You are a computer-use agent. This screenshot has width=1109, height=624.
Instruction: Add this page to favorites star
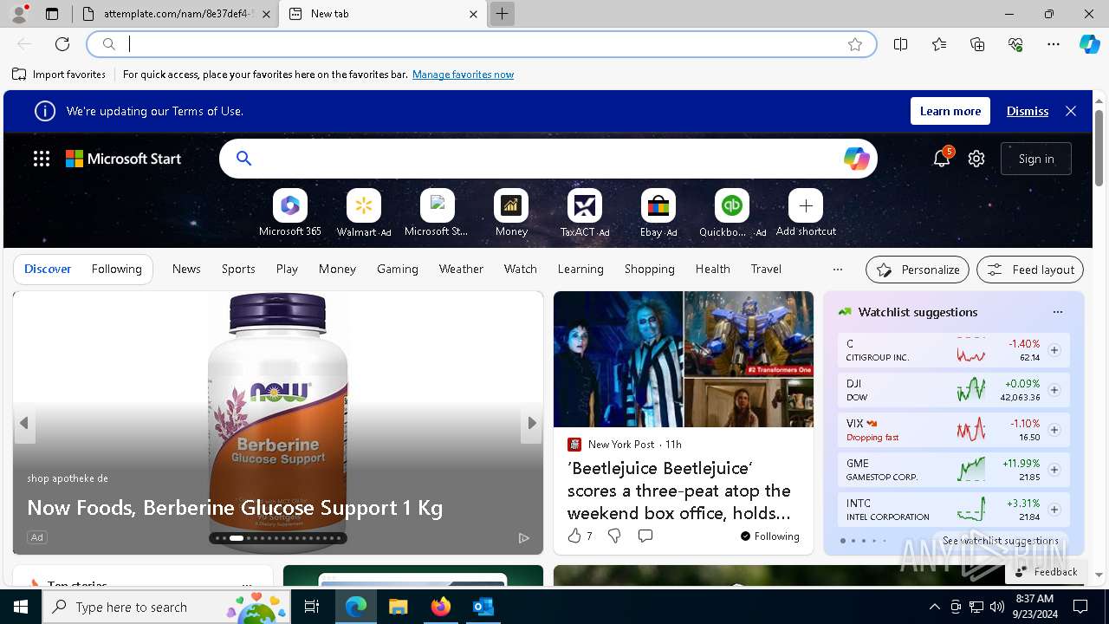855,44
